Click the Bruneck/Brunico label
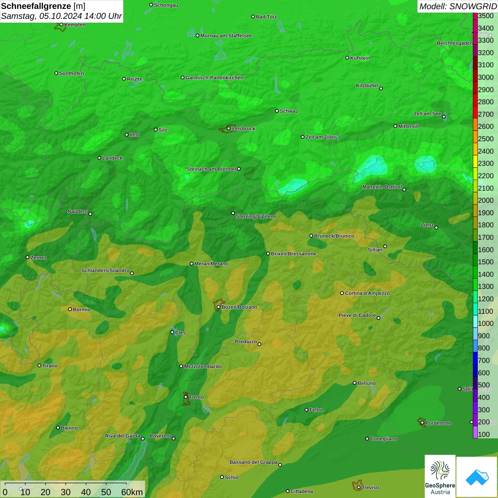 click(x=334, y=236)
